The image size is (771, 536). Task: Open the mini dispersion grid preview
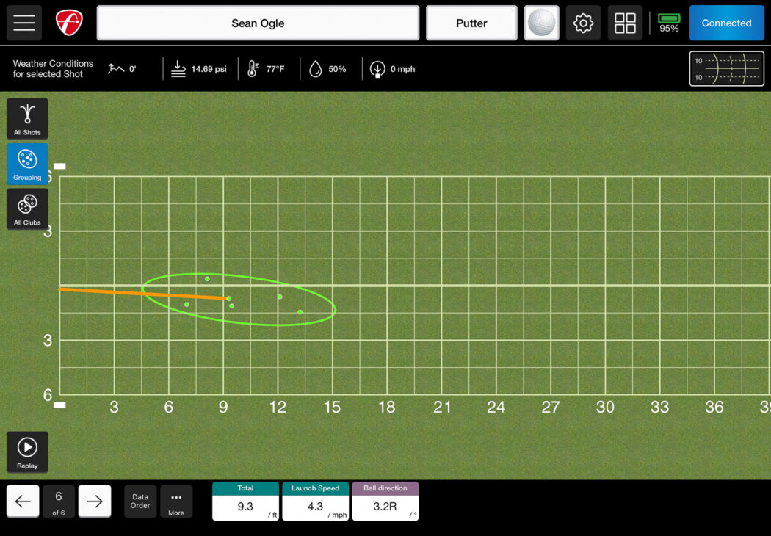click(726, 68)
